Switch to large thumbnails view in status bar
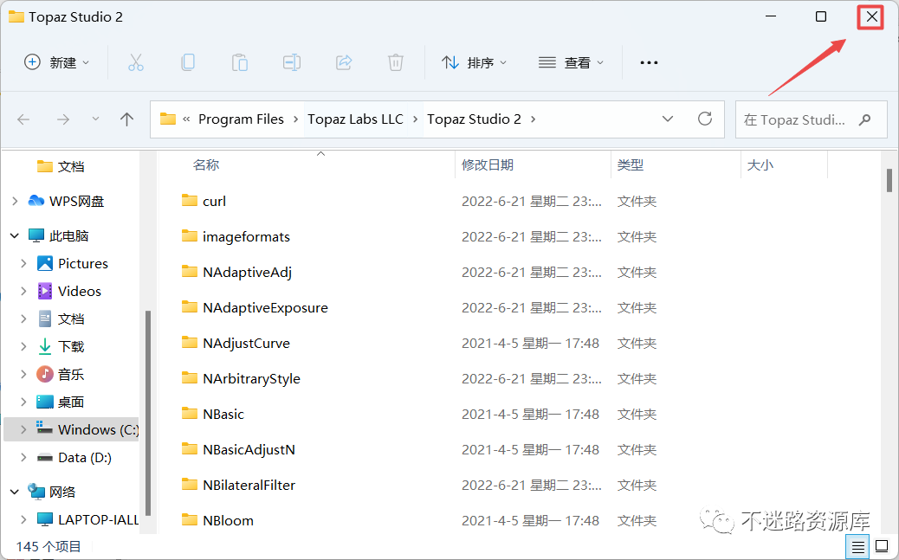The image size is (899, 560). (x=881, y=547)
